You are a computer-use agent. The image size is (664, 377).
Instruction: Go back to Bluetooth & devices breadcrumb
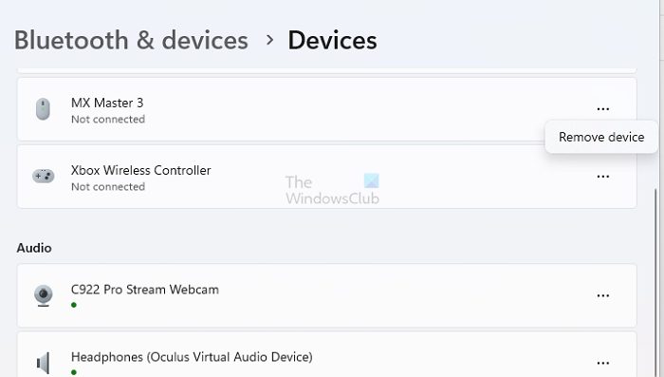click(x=131, y=41)
